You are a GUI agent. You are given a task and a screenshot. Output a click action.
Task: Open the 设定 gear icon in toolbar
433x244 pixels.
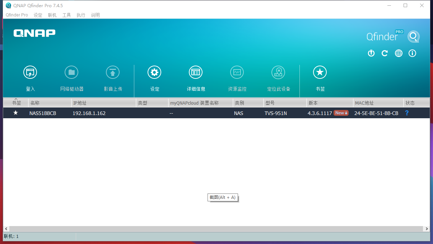[x=154, y=72]
